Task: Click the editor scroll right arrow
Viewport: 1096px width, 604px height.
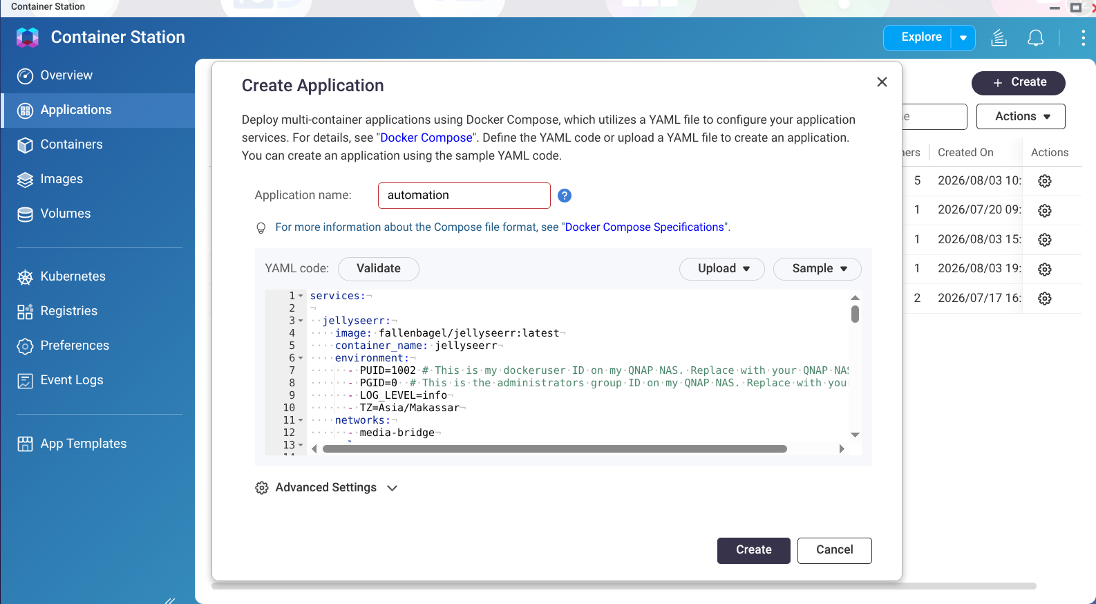Action: [x=842, y=449]
